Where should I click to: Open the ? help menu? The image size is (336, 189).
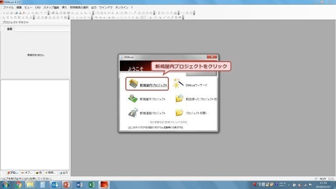pyautogui.click(x=132, y=7)
